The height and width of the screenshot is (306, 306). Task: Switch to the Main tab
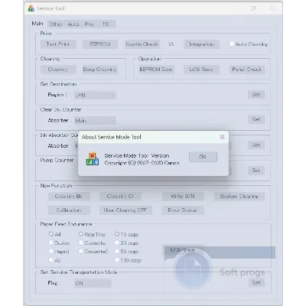coord(37,24)
